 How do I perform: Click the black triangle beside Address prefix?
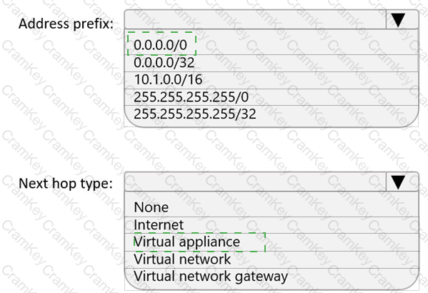tap(398, 20)
